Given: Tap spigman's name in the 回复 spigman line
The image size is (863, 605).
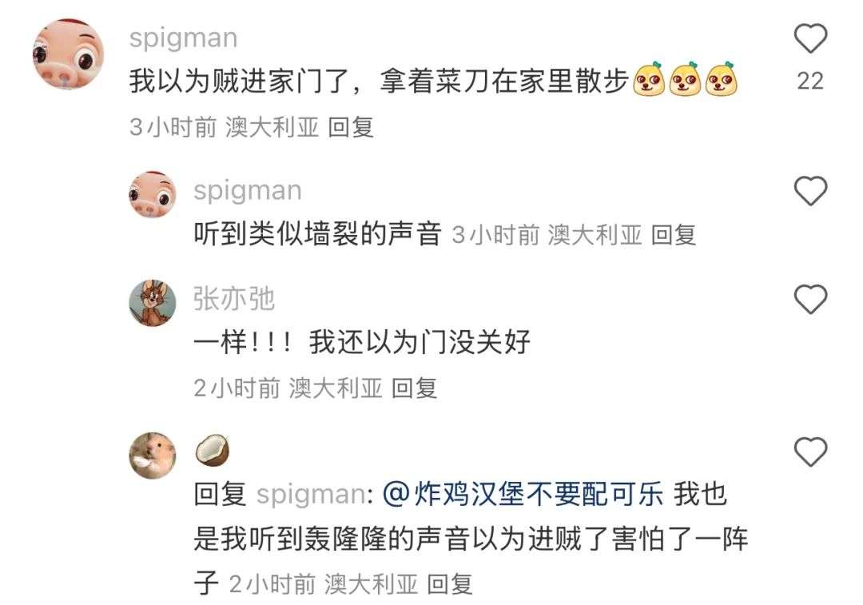Looking at the screenshot, I should [x=310, y=494].
